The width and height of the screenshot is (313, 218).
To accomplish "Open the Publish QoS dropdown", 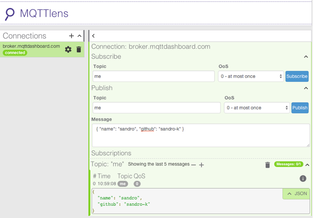I will (x=257, y=108).
